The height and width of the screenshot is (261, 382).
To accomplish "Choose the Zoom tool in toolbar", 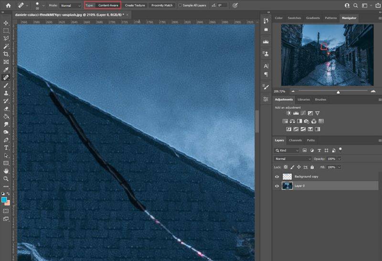I will pyautogui.click(x=6, y=179).
